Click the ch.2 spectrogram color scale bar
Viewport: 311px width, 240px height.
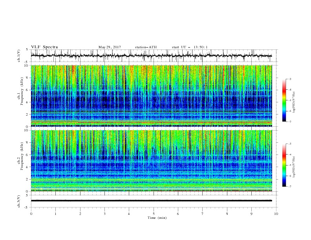click(284, 165)
